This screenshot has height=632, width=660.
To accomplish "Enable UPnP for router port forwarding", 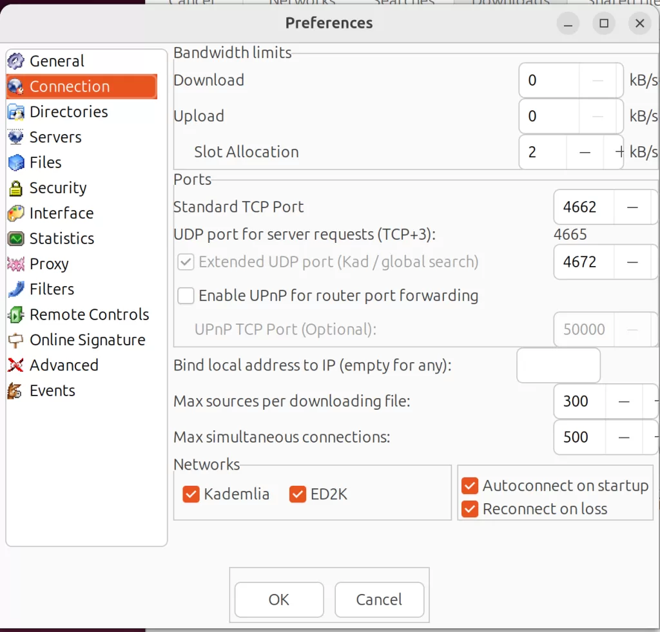I will pos(186,296).
